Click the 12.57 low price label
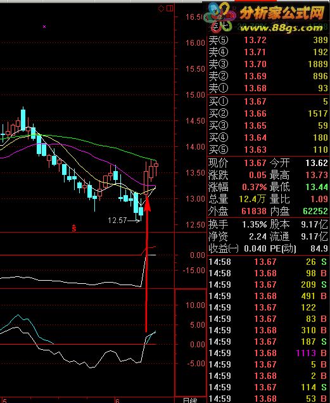The image size is (330, 403). (x=117, y=221)
